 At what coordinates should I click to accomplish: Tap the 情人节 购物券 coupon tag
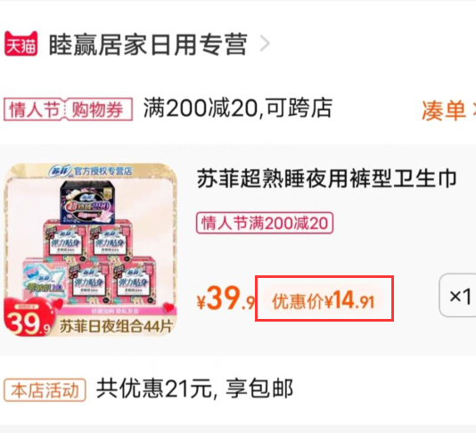coord(68,110)
